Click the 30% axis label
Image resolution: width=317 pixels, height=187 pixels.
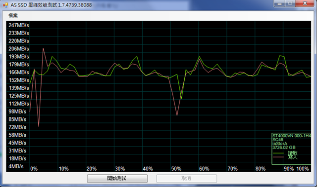[120, 169]
